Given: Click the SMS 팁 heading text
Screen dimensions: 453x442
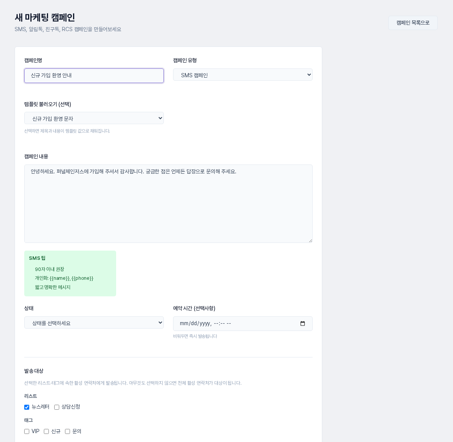Looking at the screenshot, I should pyautogui.click(x=37, y=258).
